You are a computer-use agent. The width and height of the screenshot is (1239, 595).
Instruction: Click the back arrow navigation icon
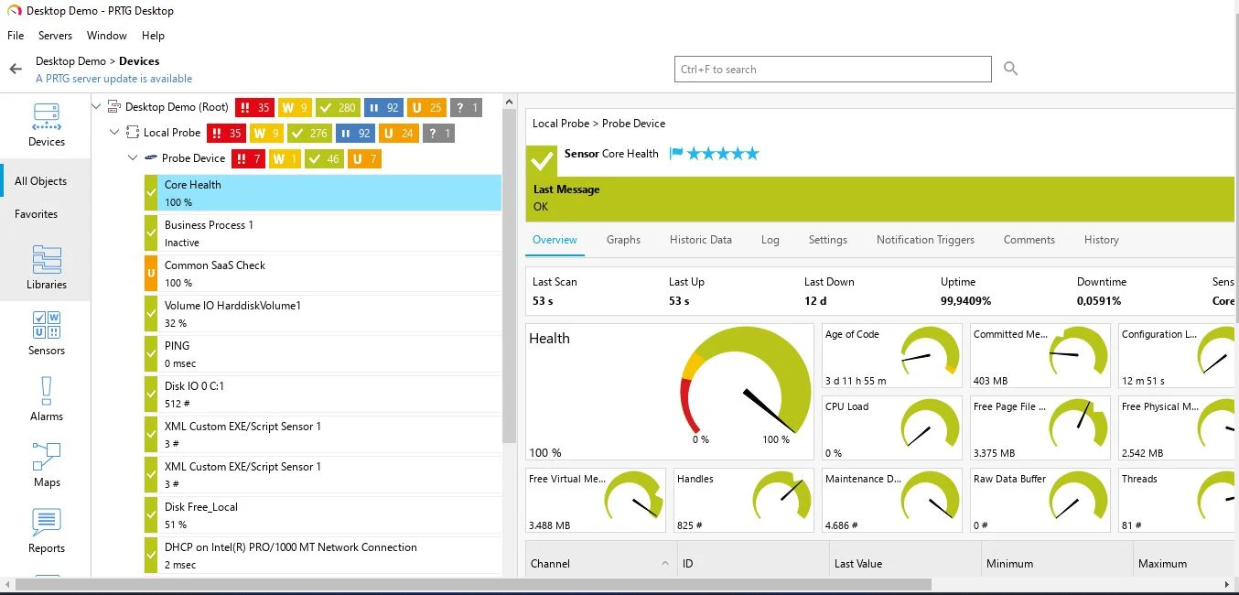point(15,69)
